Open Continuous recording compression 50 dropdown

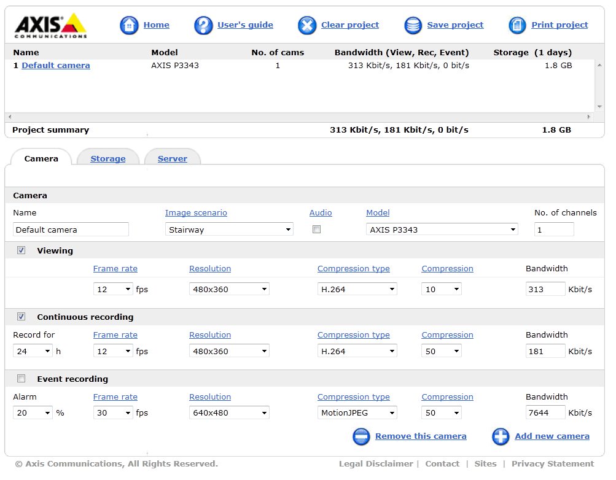[x=442, y=351]
